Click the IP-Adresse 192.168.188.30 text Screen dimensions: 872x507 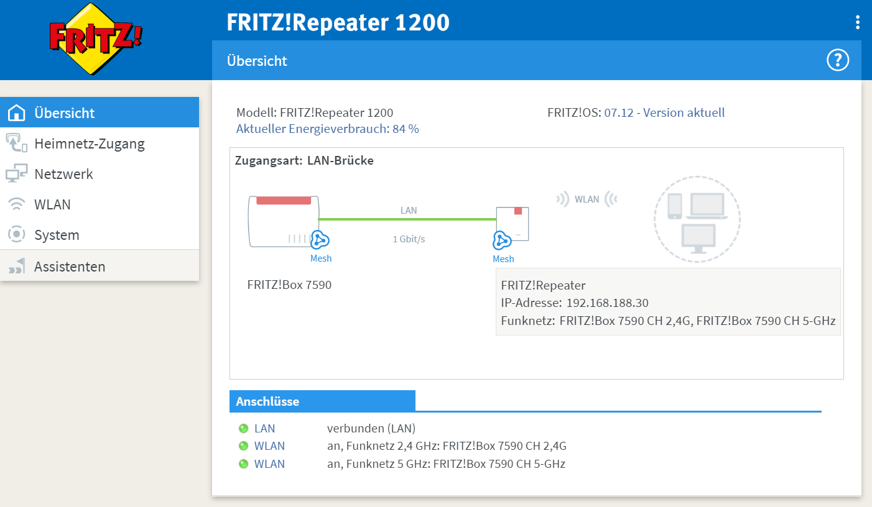tap(575, 303)
